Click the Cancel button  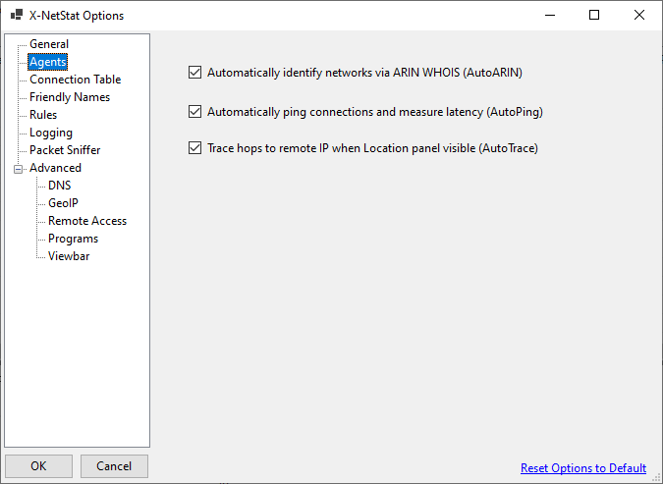click(x=114, y=466)
